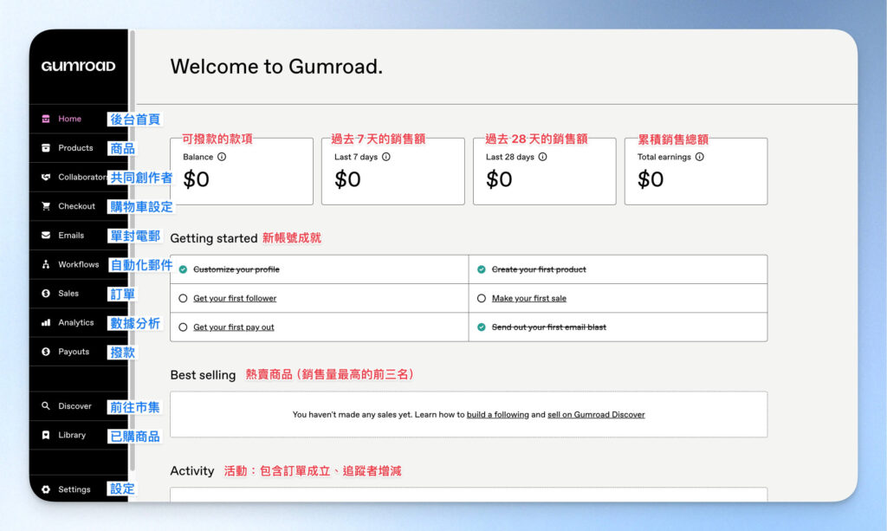
Task: Click the 'Best selling' heading
Action: [203, 375]
